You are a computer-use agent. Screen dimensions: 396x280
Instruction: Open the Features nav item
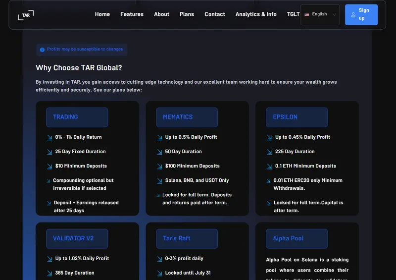pos(132,14)
